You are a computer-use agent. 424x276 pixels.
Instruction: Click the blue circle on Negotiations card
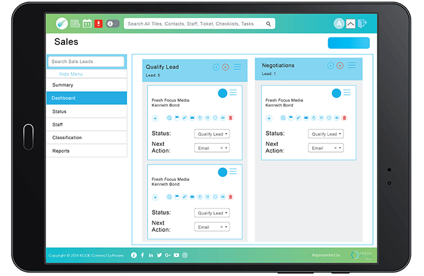pyautogui.click(x=336, y=93)
